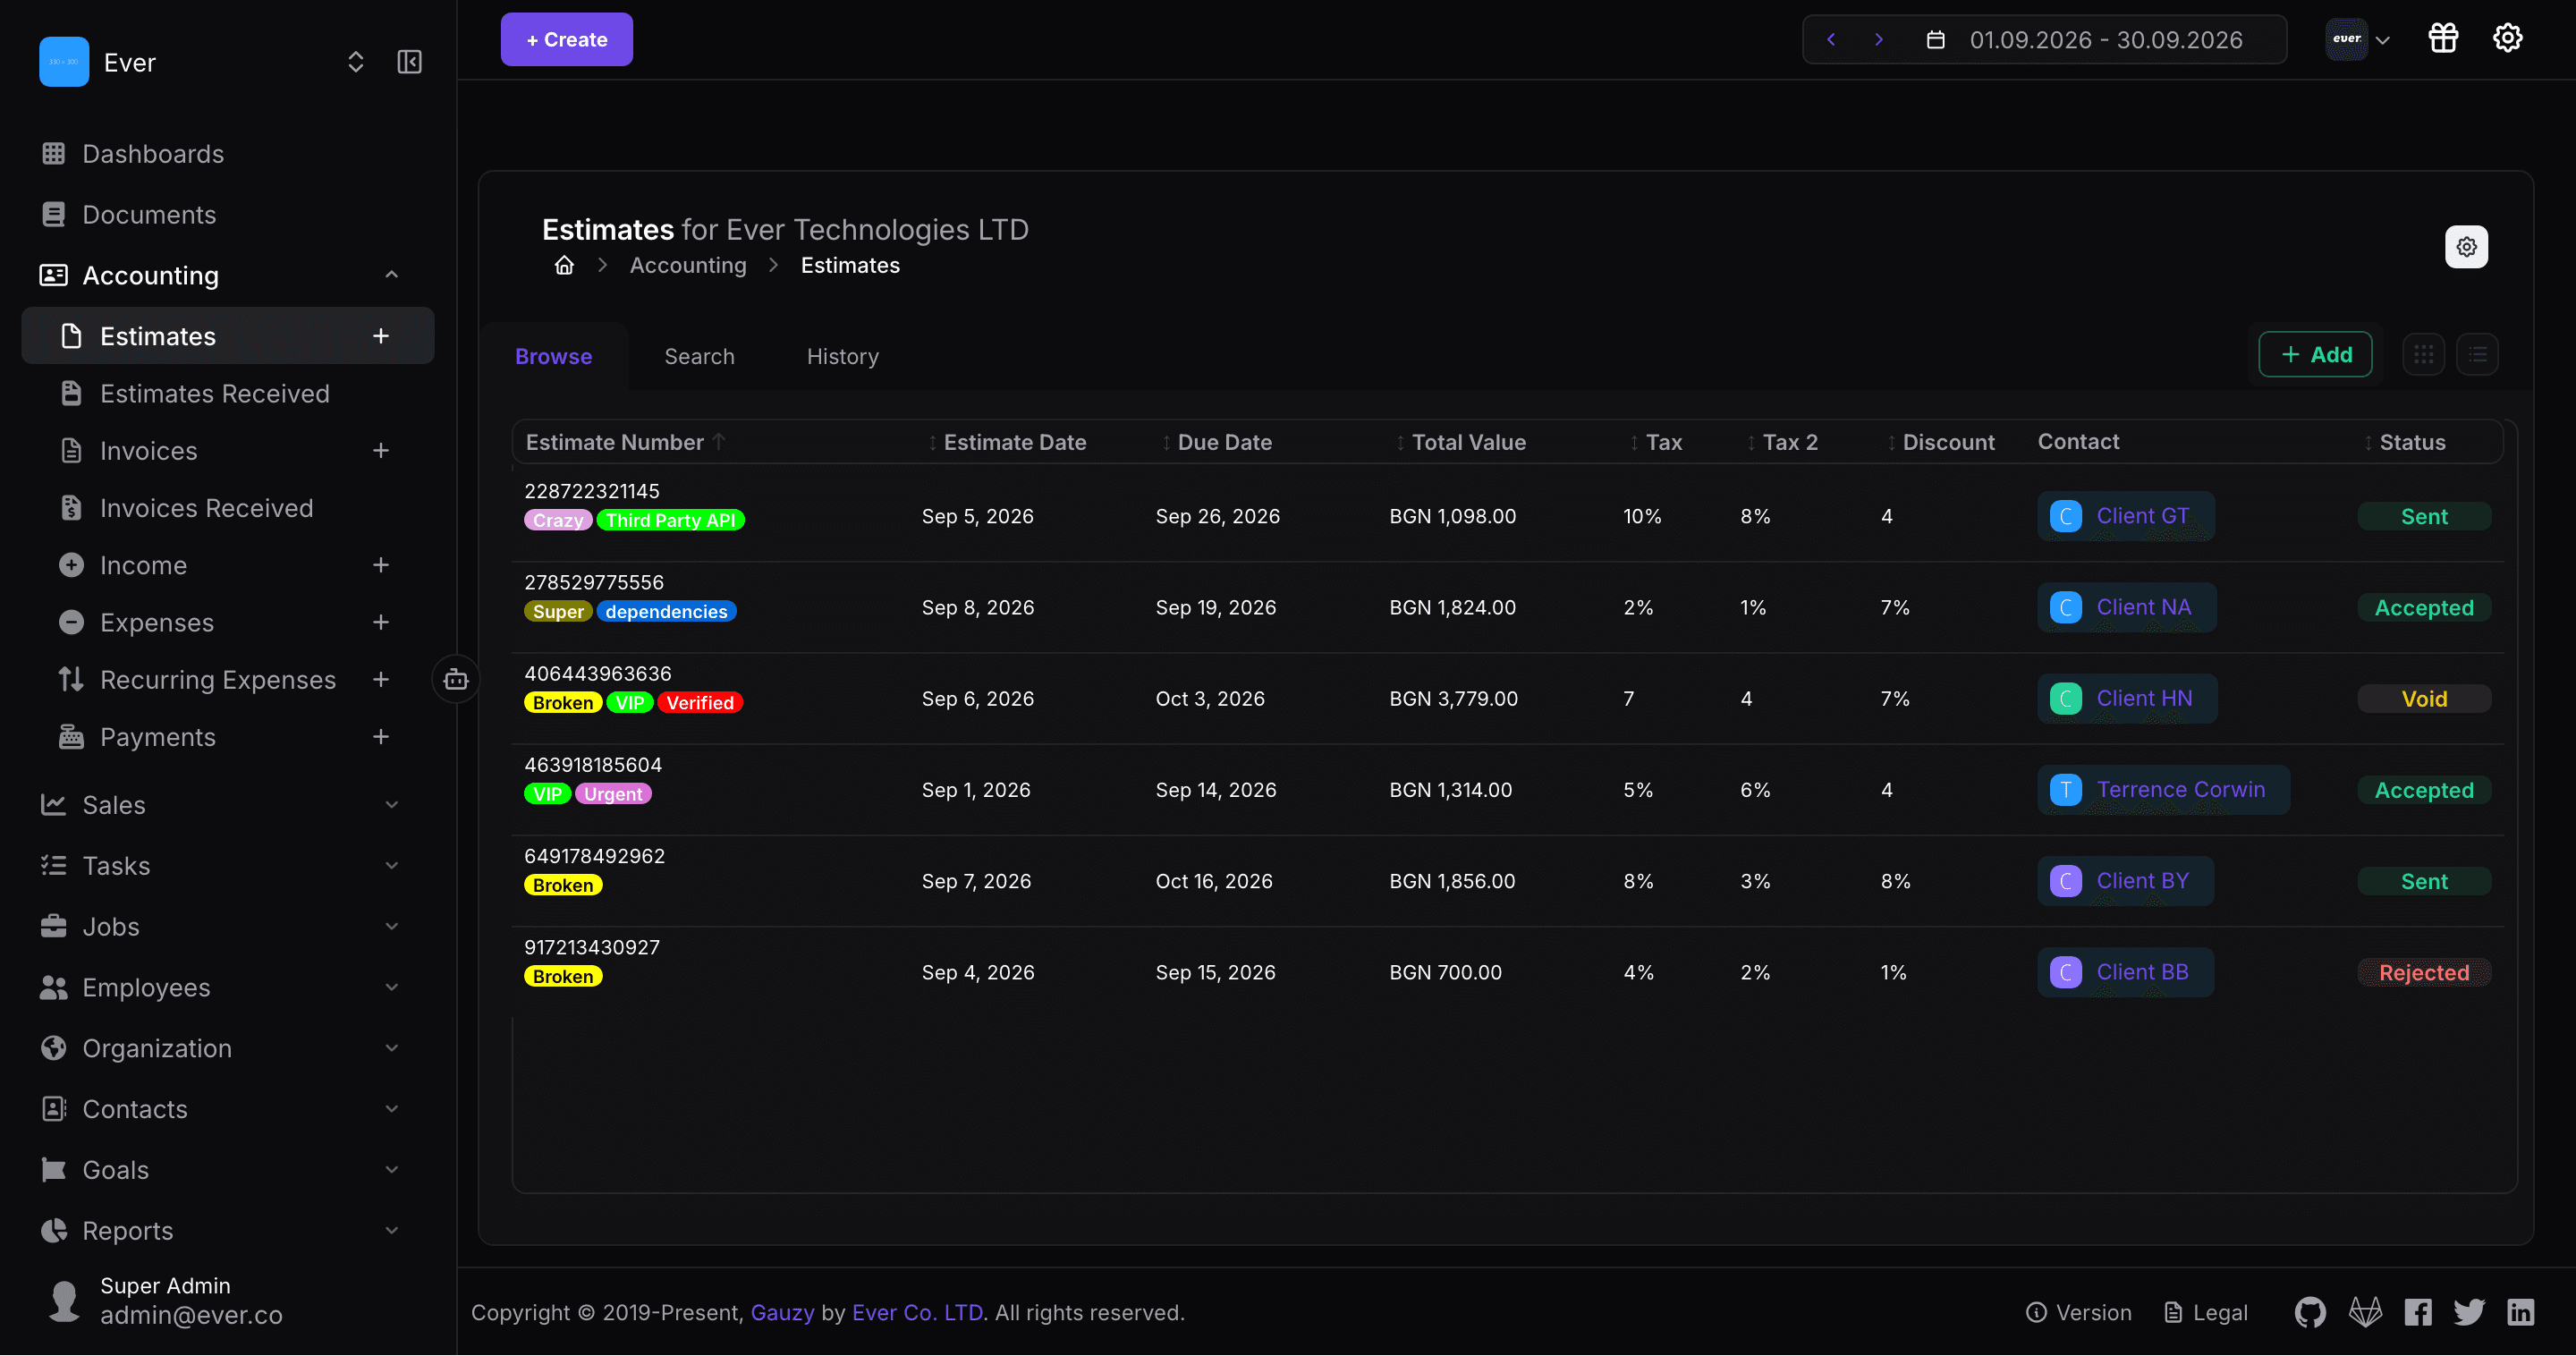This screenshot has width=2576, height=1356.
Task: Open the calendar date picker icon
Action: tap(1935, 40)
